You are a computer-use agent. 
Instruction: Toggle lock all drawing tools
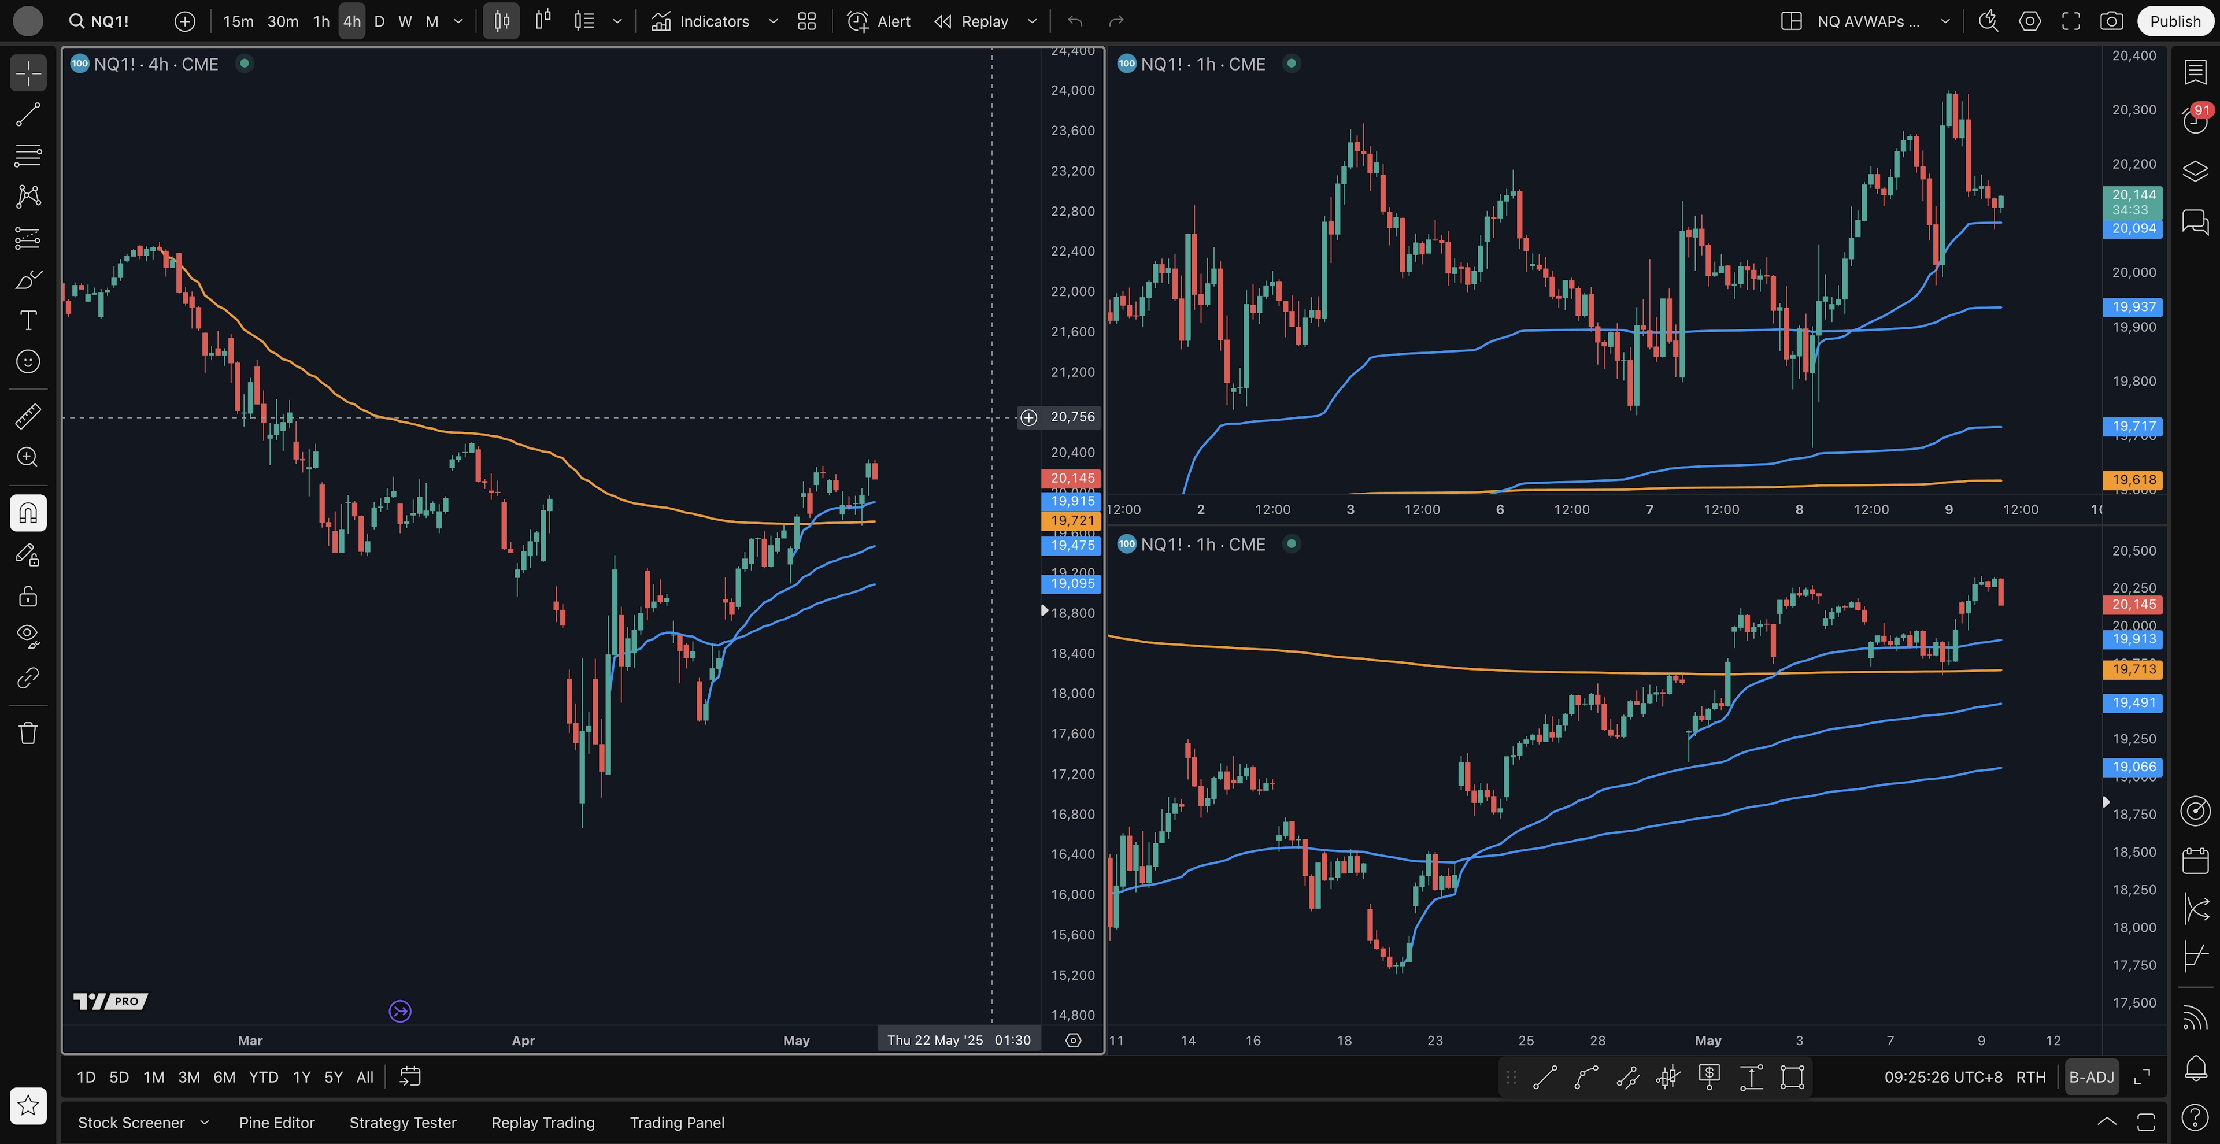28,596
